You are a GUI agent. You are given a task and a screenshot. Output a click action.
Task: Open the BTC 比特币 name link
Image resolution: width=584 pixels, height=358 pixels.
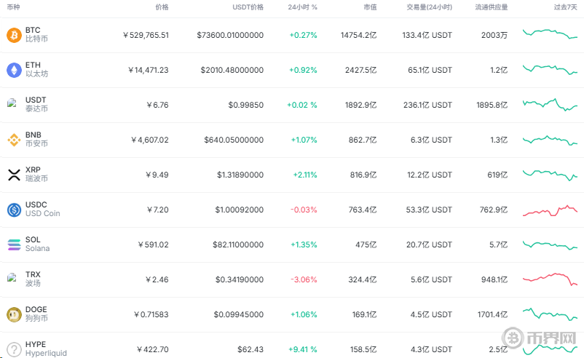[36, 34]
